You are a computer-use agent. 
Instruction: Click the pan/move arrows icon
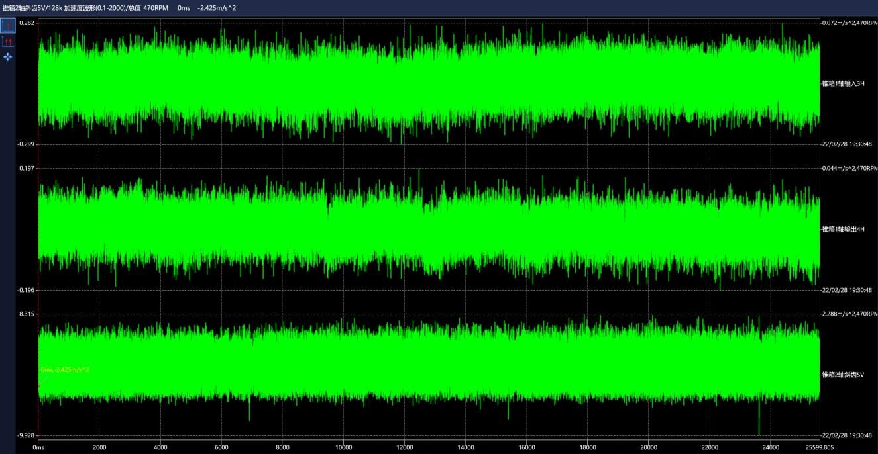(8, 57)
